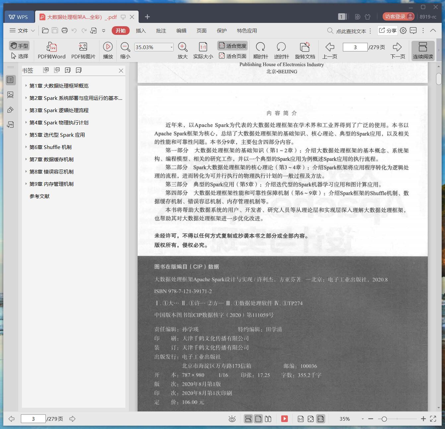Click the undo arrow icon
Image resolution: width=445 pixels, height=429 pixels.
point(74,31)
